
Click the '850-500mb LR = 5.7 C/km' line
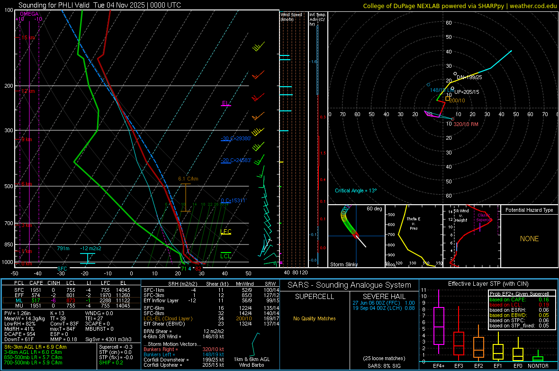33,357
